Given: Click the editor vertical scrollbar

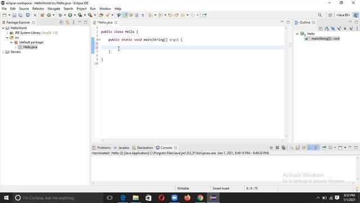Looking at the screenshot, I should click(x=286, y=82).
